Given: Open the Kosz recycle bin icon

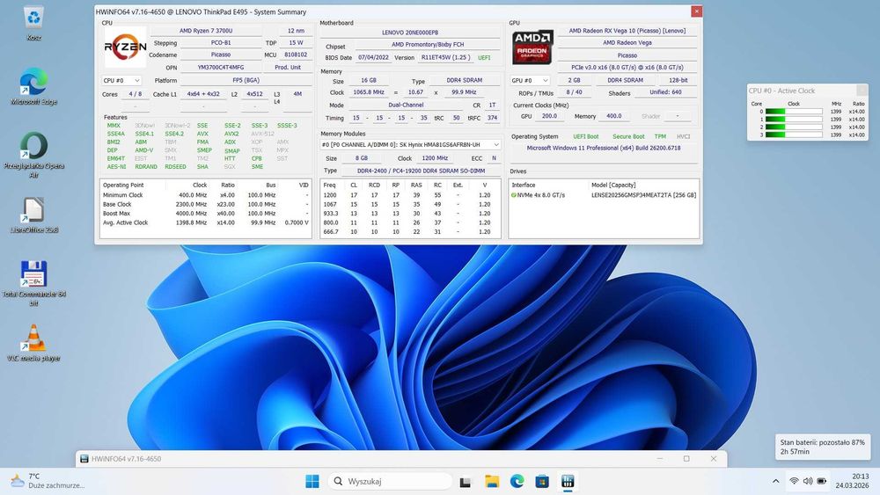Looking at the screenshot, I should click(x=33, y=23).
